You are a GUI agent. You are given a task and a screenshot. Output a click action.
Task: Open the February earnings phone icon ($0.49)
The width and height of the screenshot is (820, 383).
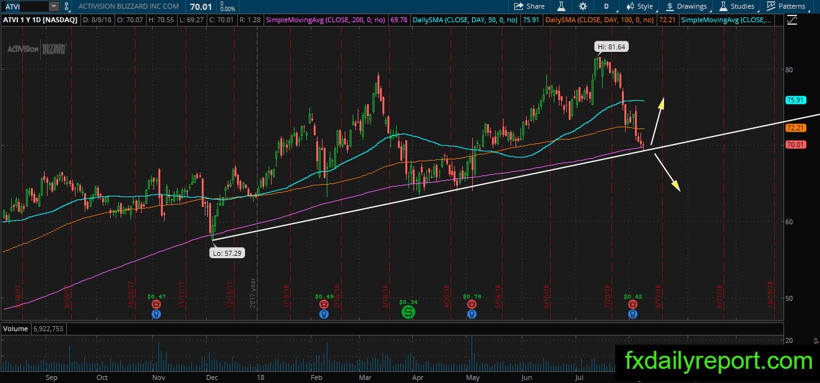(324, 305)
